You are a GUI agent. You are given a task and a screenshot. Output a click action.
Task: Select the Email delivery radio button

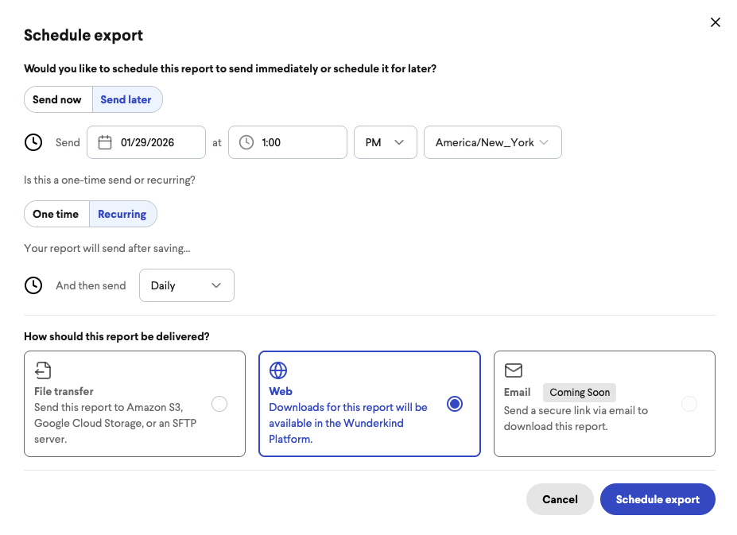[x=689, y=404]
